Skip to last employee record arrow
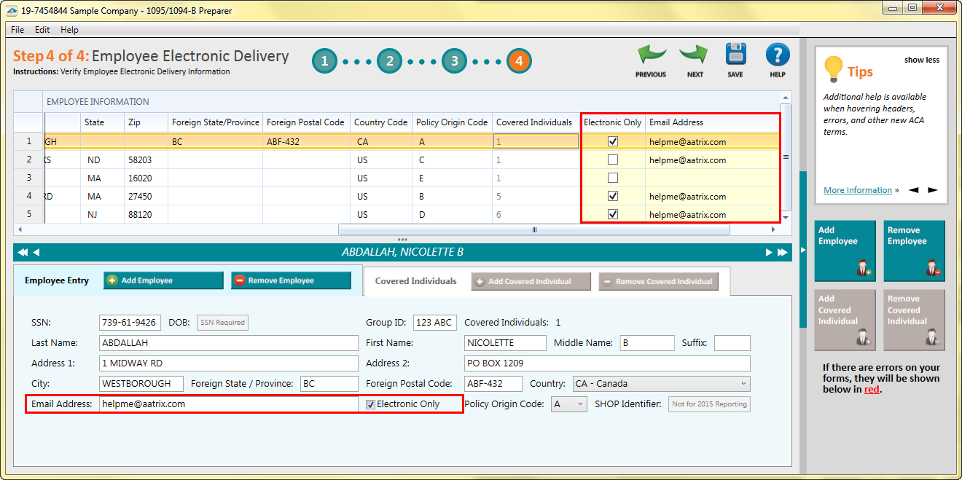 coord(783,253)
